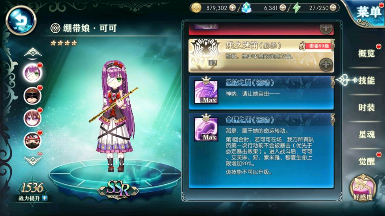Switch to the 概览 tab
Screen dimensions: 385x216
click(366, 53)
